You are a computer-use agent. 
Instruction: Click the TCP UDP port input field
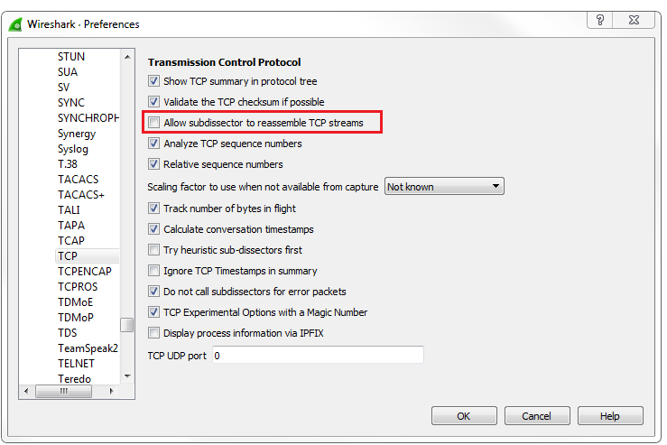[317, 356]
